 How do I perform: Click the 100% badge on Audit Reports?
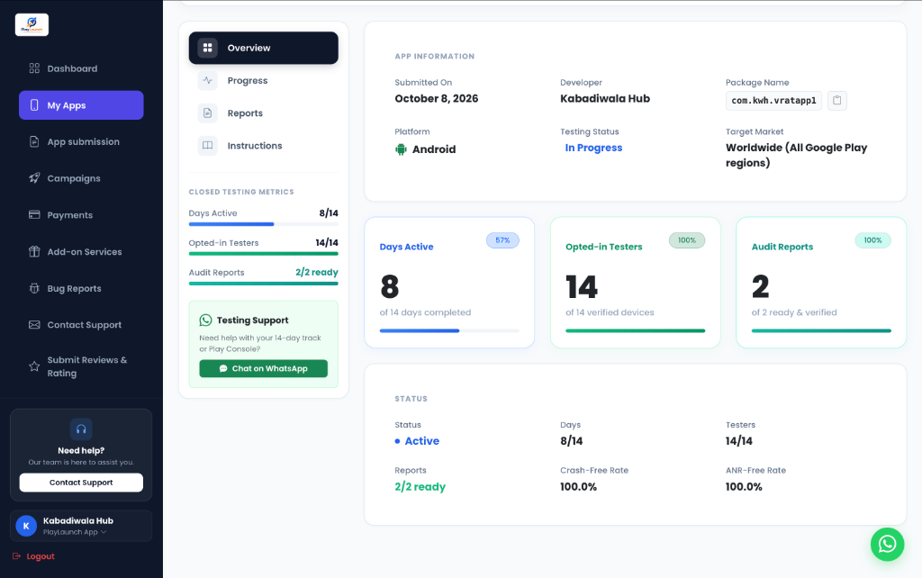pyautogui.click(x=872, y=239)
